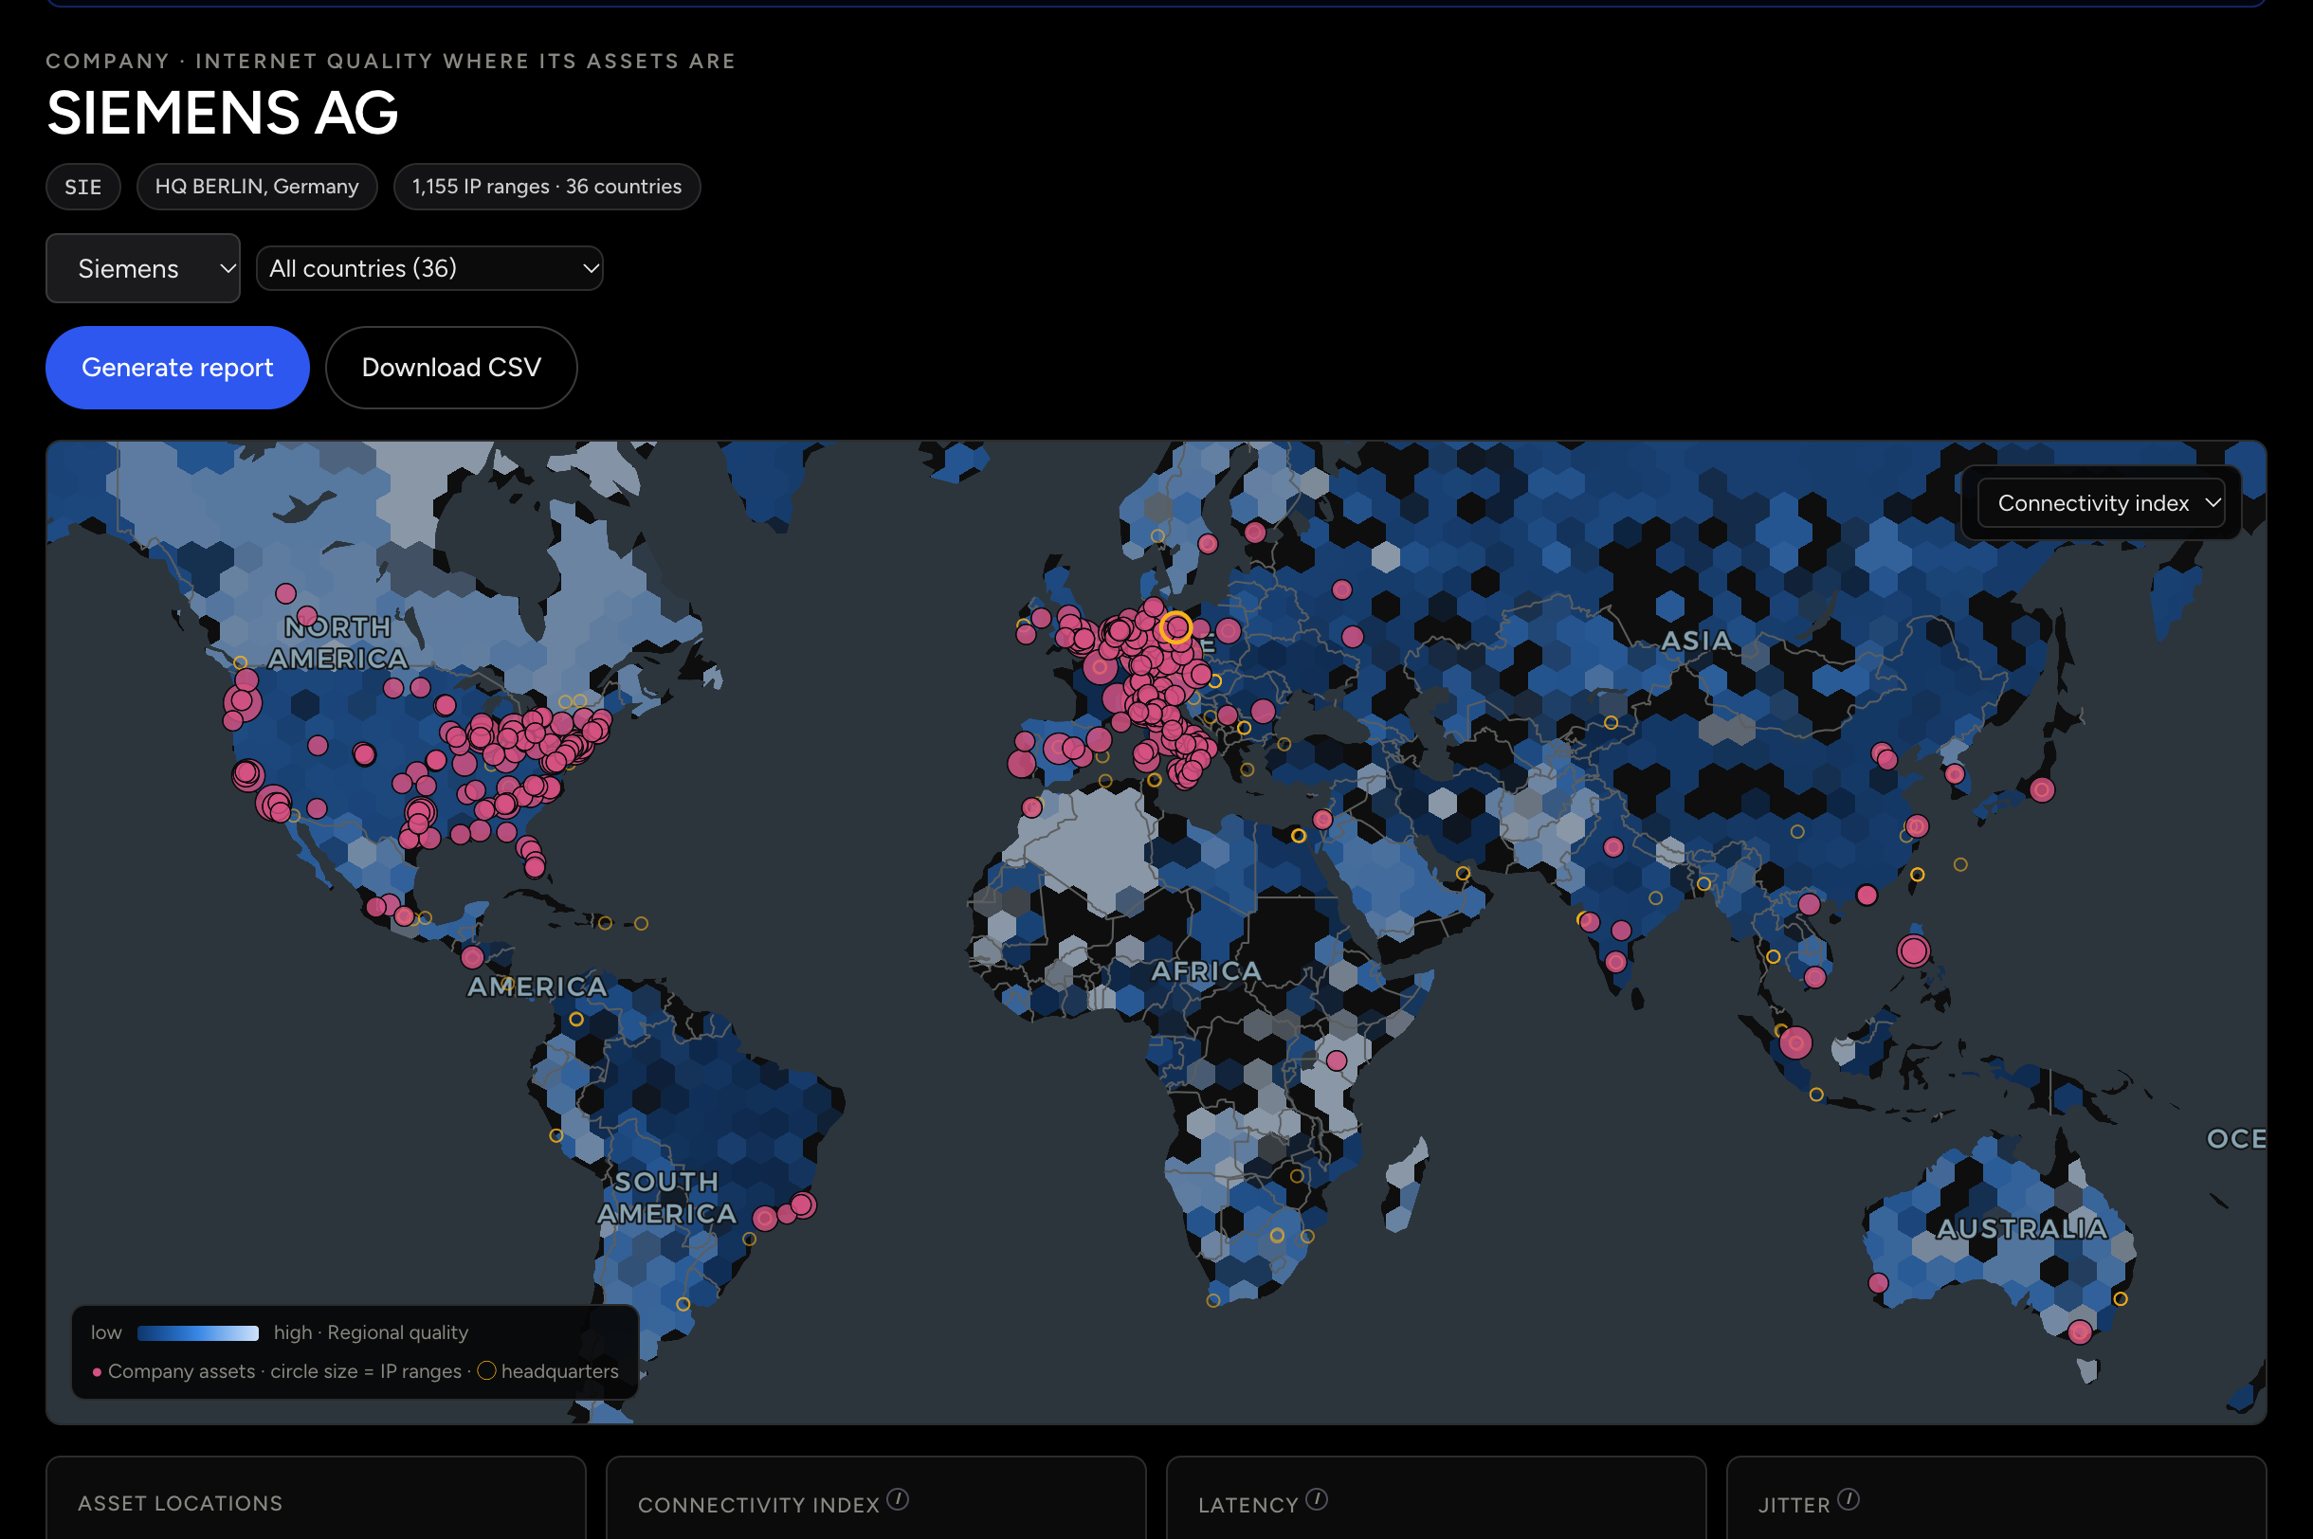This screenshot has width=2313, height=1539.
Task: Download the CSV file
Action: pos(450,367)
